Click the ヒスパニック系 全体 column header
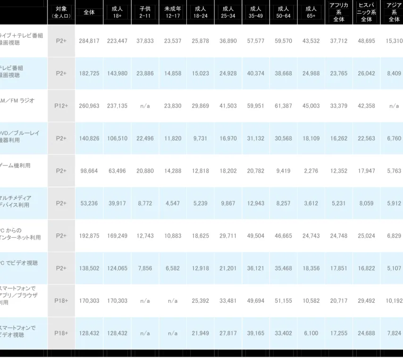Screen dimensions: 403x358 (367, 12)
